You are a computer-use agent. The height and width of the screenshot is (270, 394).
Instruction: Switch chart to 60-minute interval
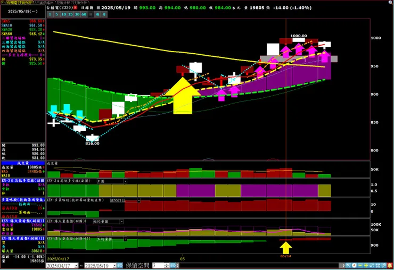[x=84, y=14]
